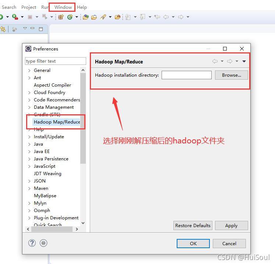
Task: Select JDT Weaving in preferences tree
Action: (47, 174)
